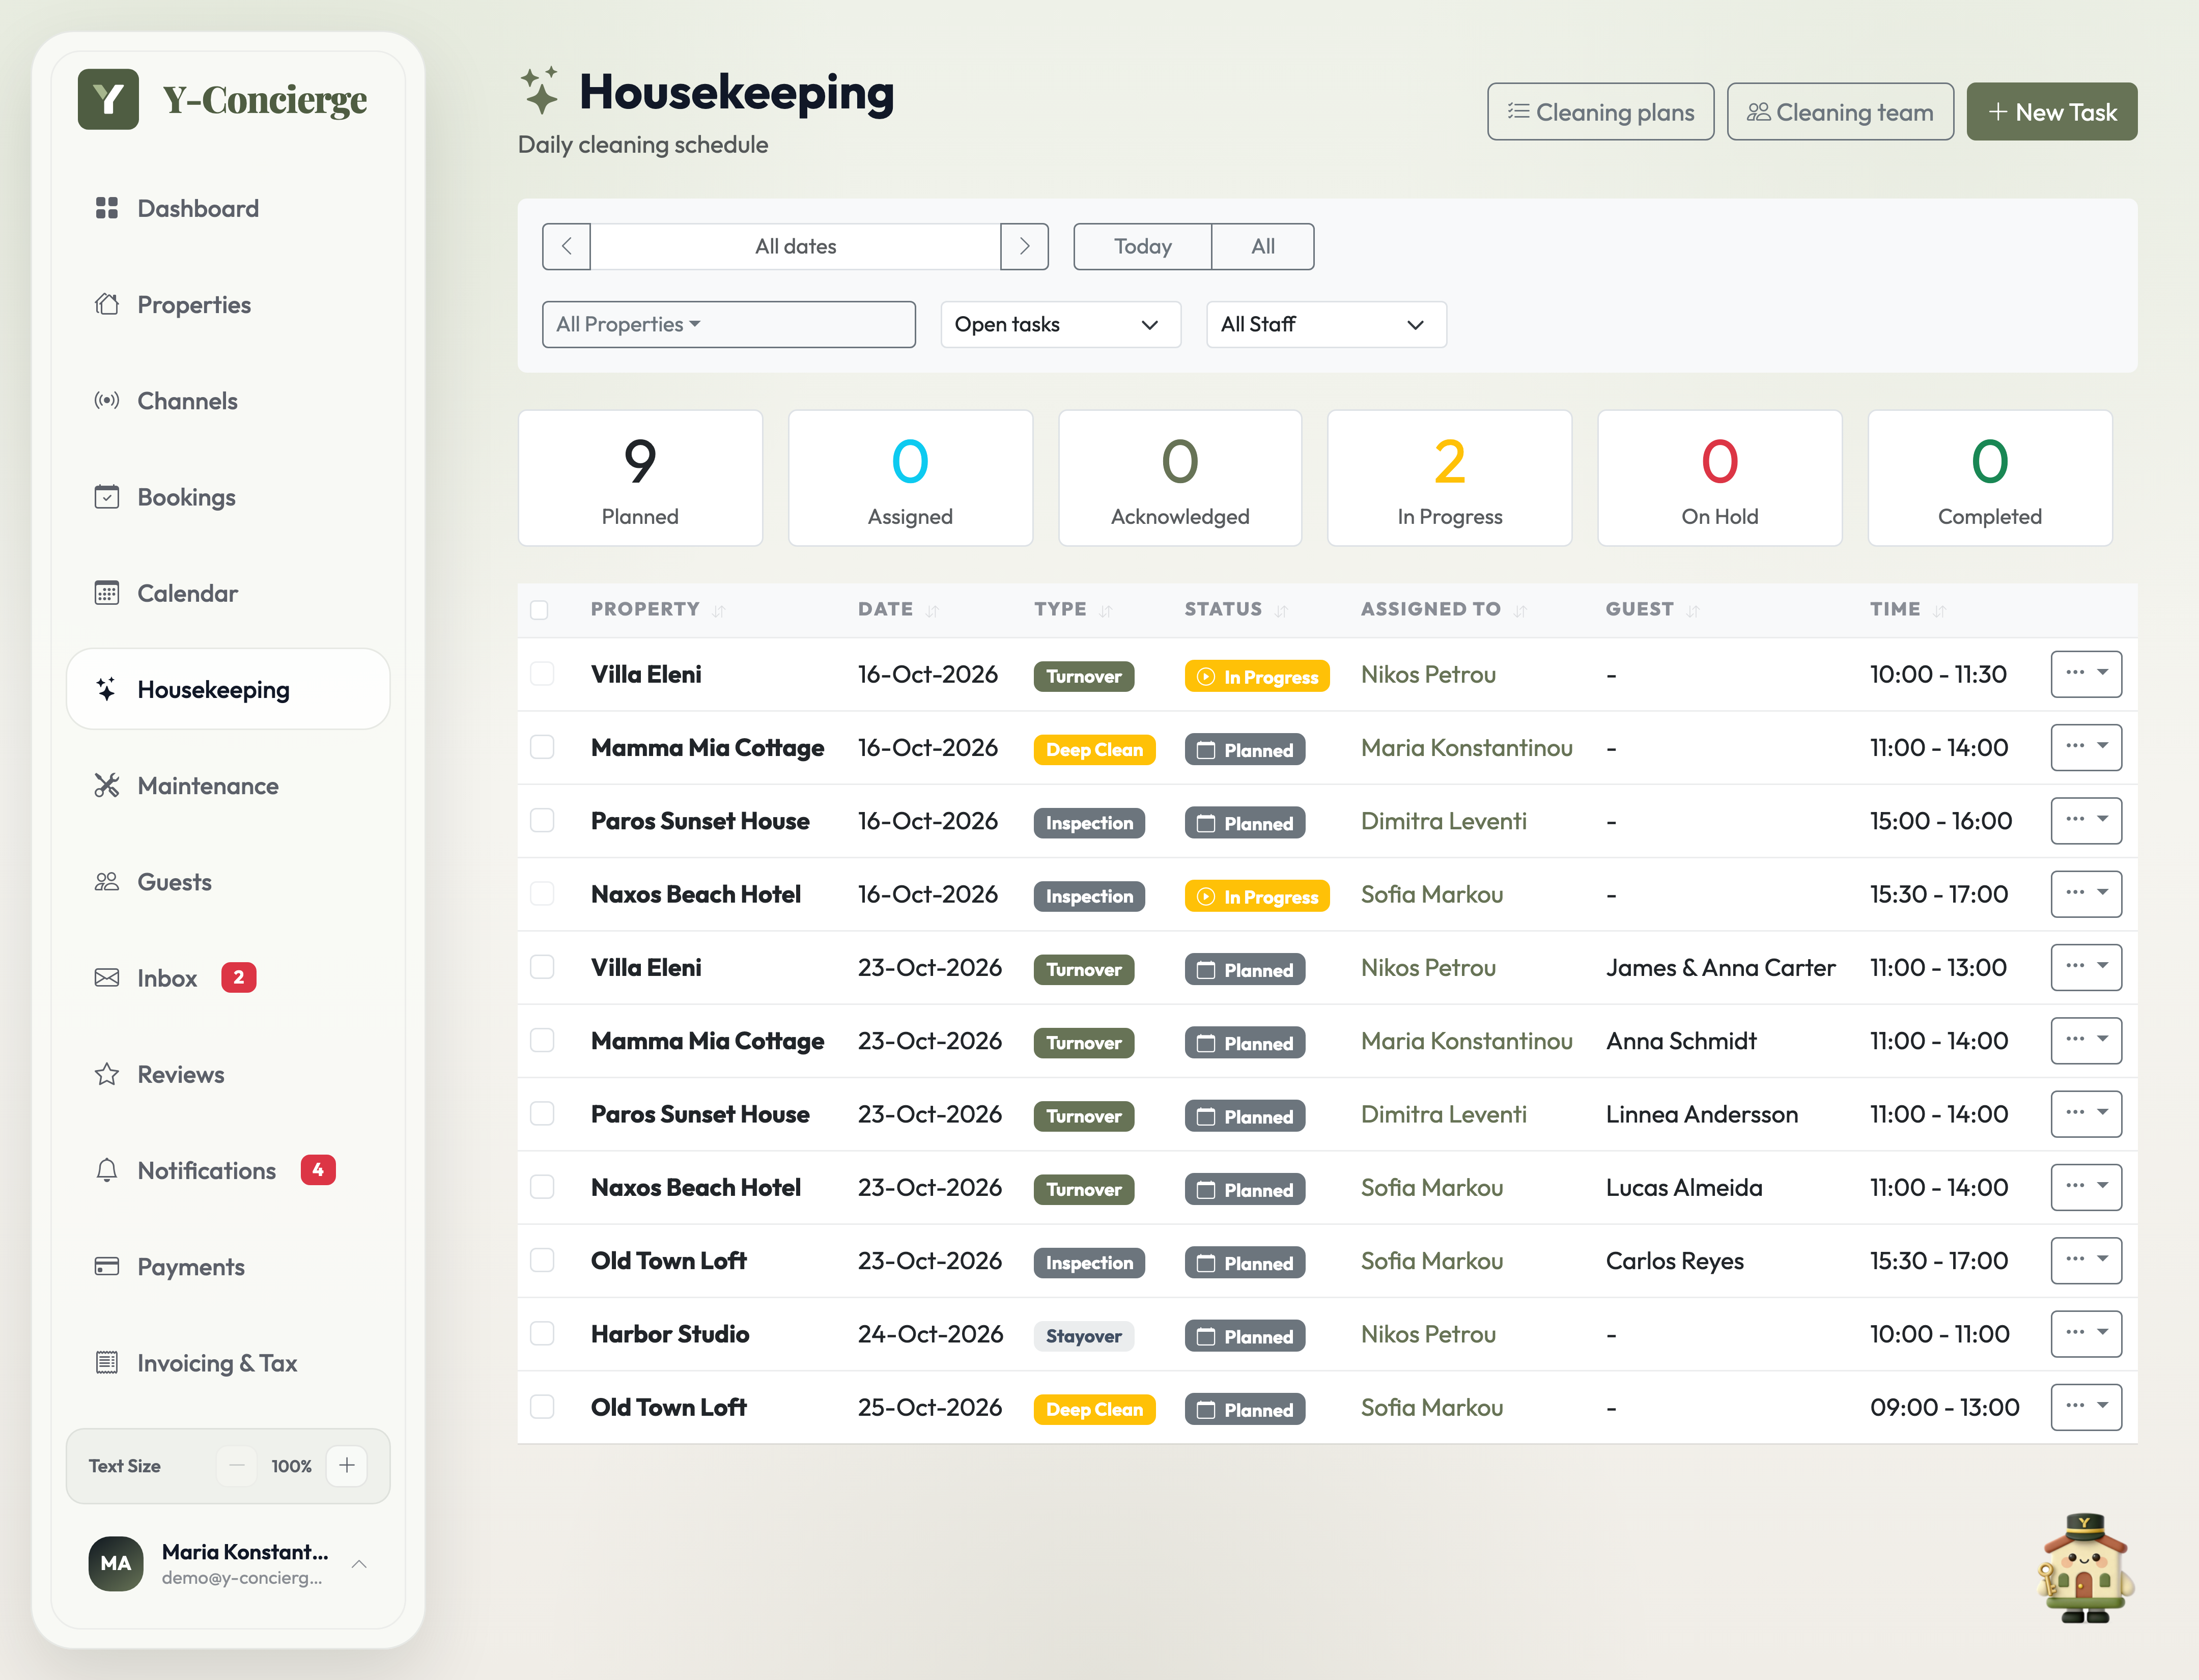Open the All Properties dropdown
Image resolution: width=2199 pixels, height=1680 pixels.
pyautogui.click(x=728, y=324)
